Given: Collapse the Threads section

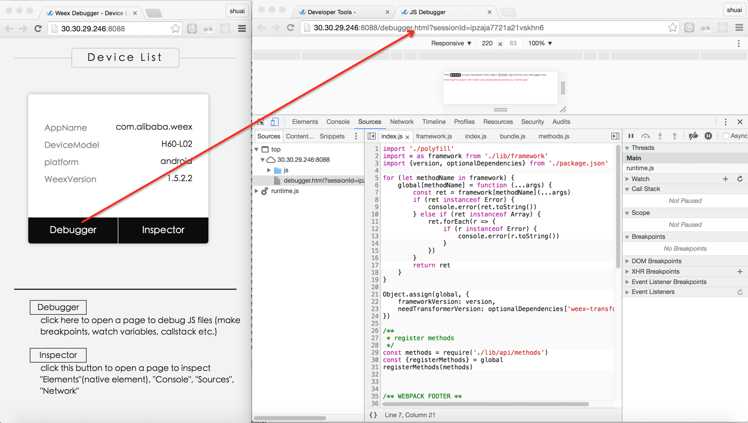Looking at the screenshot, I should (x=627, y=148).
